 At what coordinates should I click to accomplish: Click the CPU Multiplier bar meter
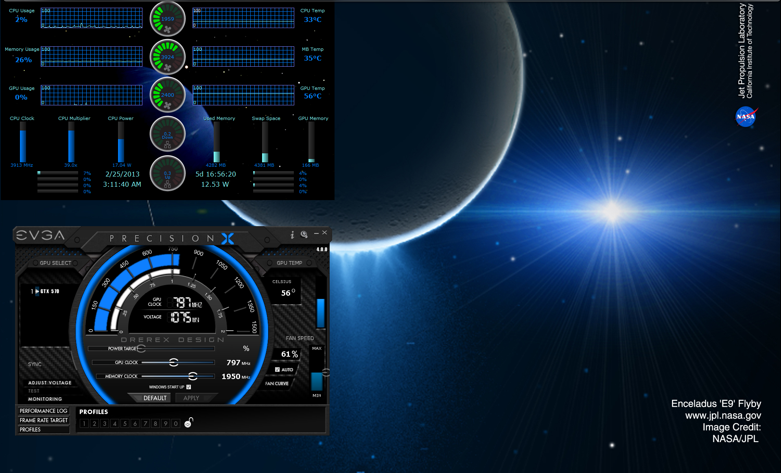71,142
